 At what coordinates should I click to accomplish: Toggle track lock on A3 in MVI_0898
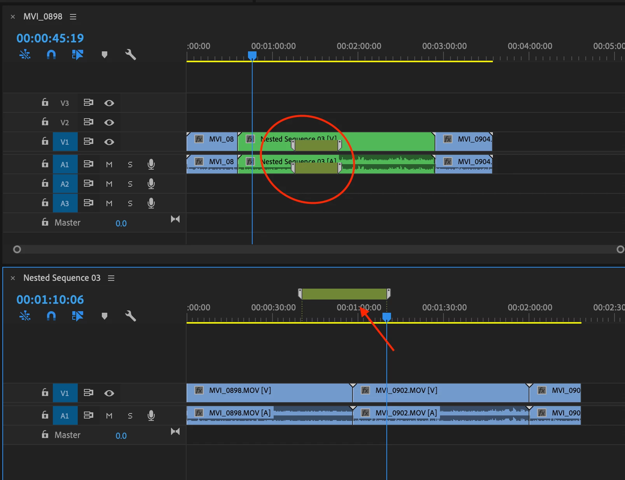[x=45, y=203]
